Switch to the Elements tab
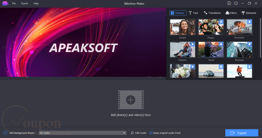262x138 pixels. 249,13
